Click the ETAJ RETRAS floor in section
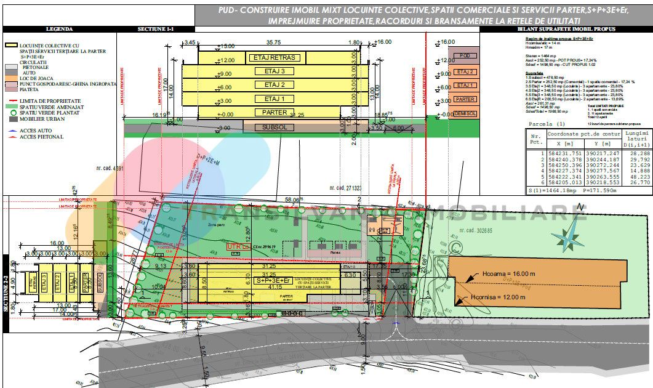Viewport: 653px width, 388px height. [274, 58]
